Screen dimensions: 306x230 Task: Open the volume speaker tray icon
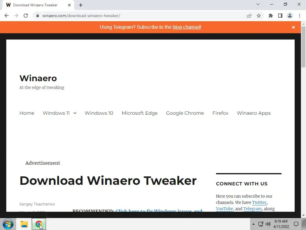pyautogui.click(x=268, y=224)
